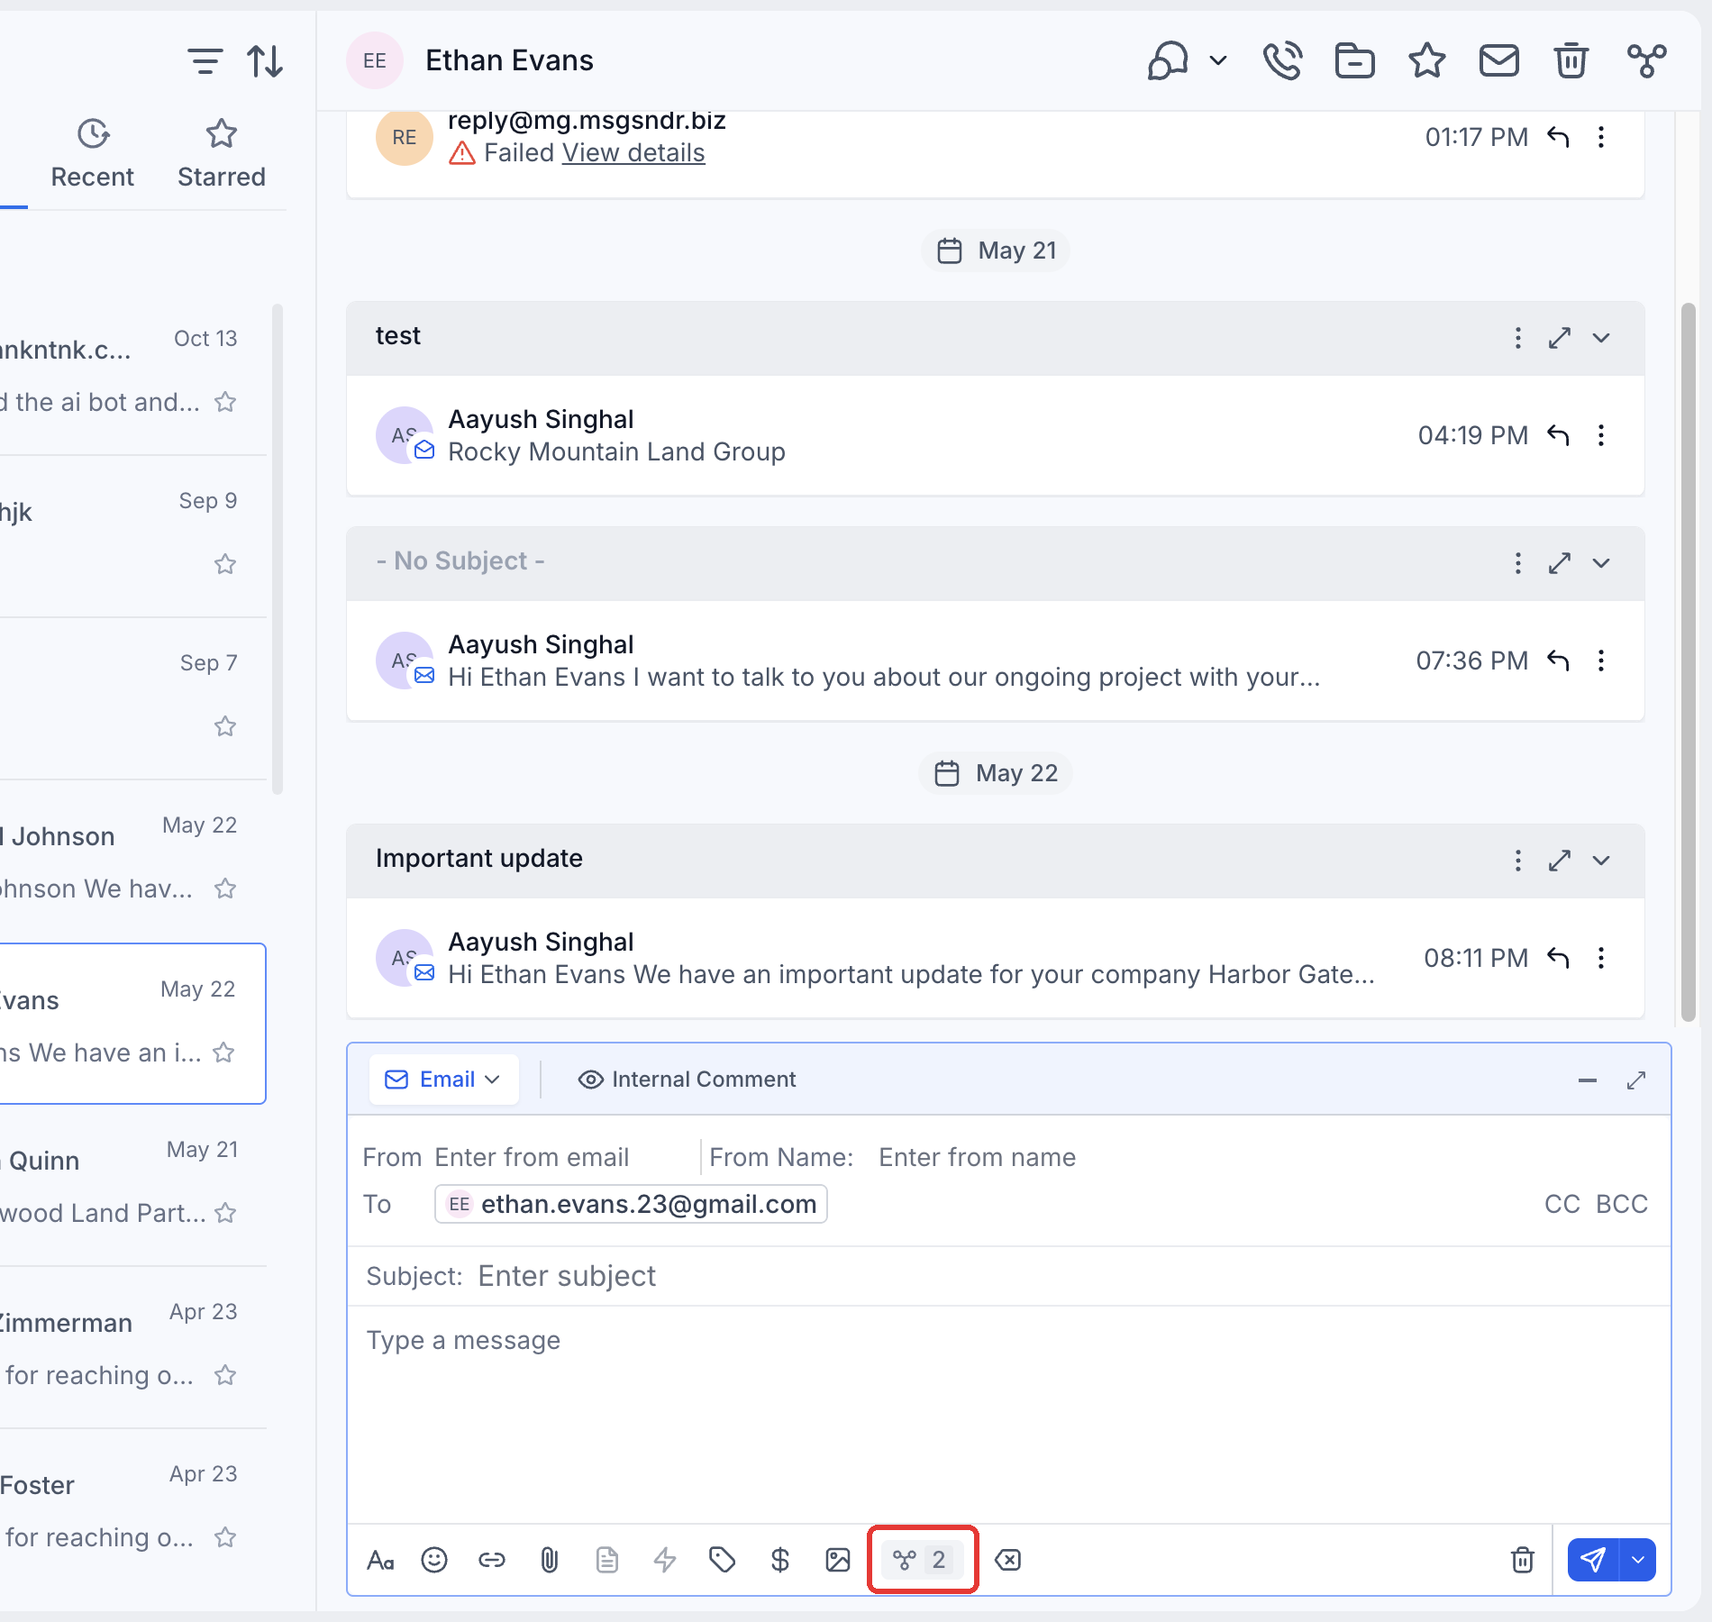Click the lightning bolt trigger icon
The height and width of the screenshot is (1622, 1712).
click(x=665, y=1560)
